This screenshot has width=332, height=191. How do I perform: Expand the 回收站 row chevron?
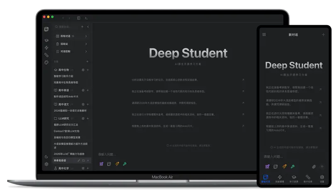pos(86,44)
